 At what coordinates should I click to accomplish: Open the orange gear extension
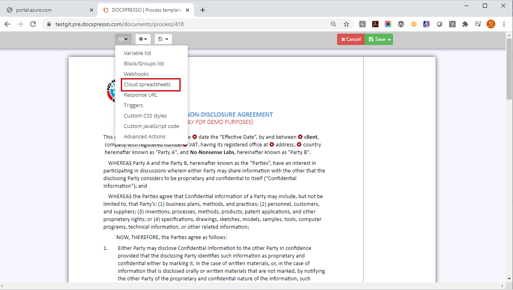[414, 24]
